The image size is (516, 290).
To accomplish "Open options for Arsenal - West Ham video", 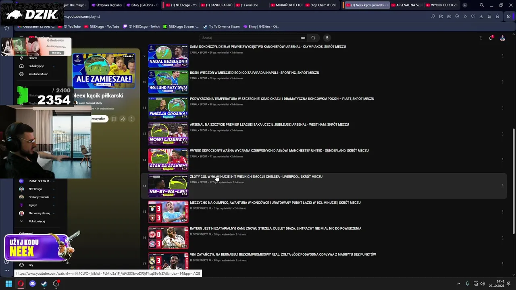I will pos(503,134).
